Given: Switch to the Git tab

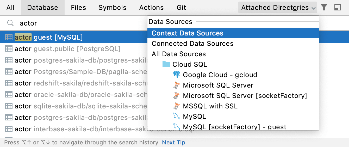Looking at the screenshot, I should click(181, 8).
